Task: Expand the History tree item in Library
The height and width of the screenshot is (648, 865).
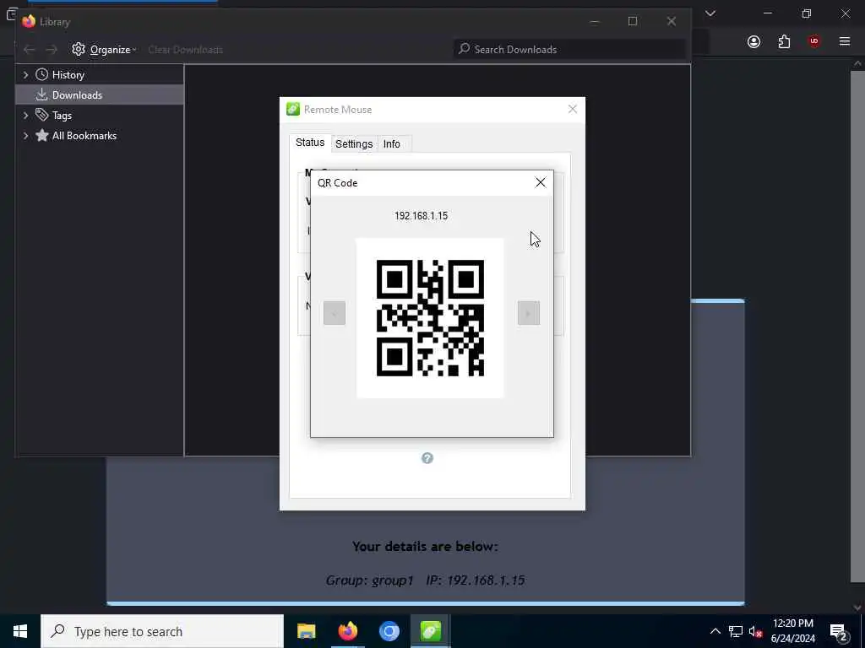Action: coord(25,74)
